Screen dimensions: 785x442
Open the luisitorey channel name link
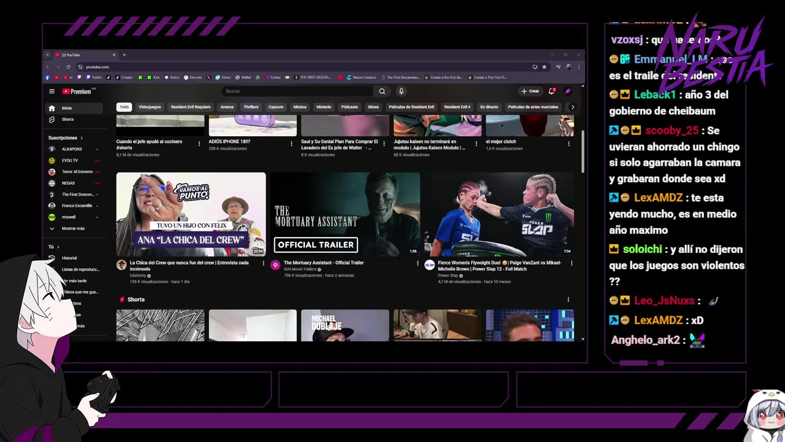[x=138, y=276]
